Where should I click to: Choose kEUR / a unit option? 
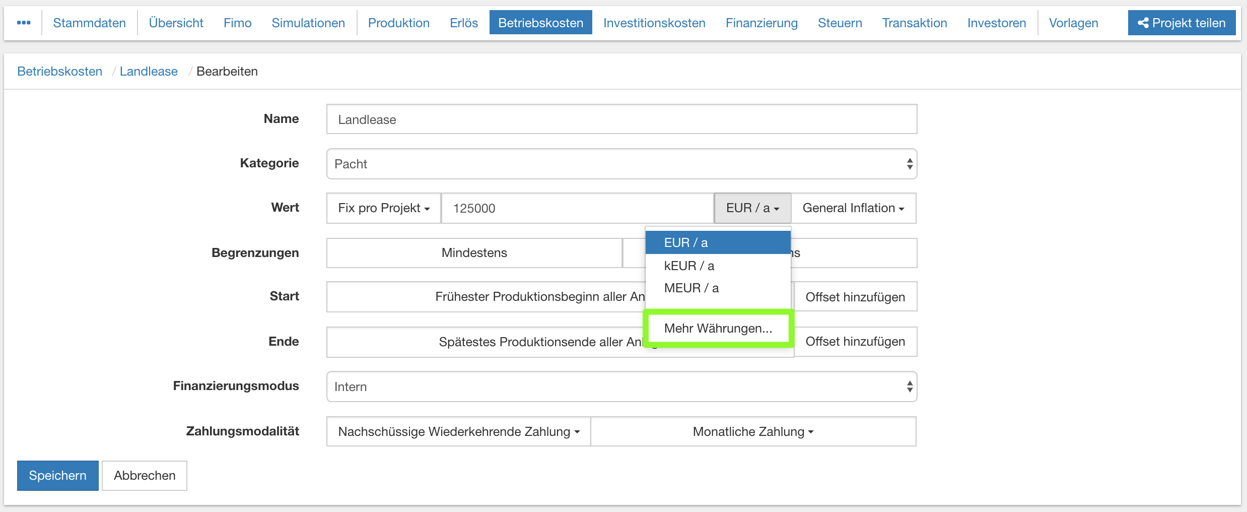688,266
